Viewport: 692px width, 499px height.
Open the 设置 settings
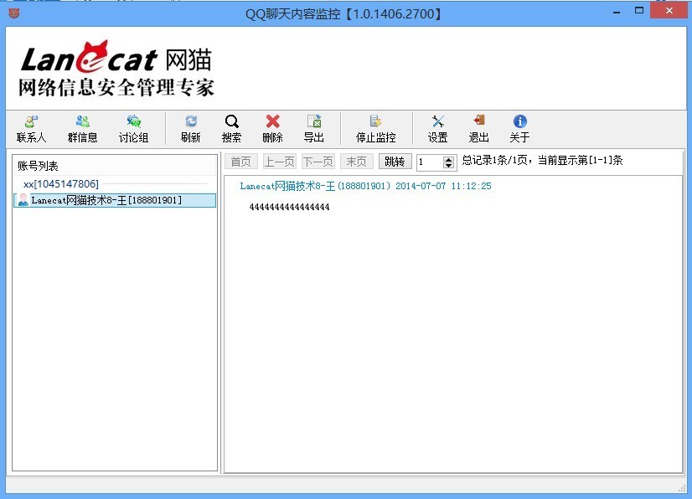(438, 128)
